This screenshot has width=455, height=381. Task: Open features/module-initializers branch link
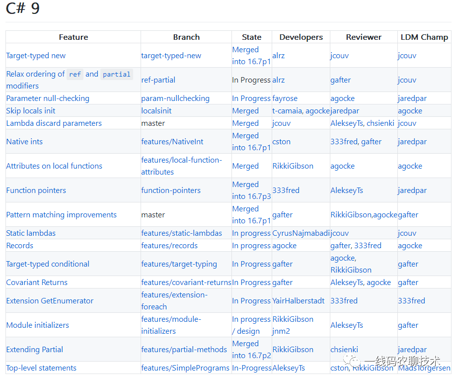tap(171, 325)
